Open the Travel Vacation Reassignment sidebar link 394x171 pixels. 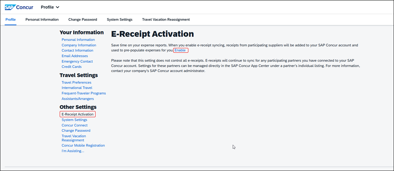tap(73, 138)
